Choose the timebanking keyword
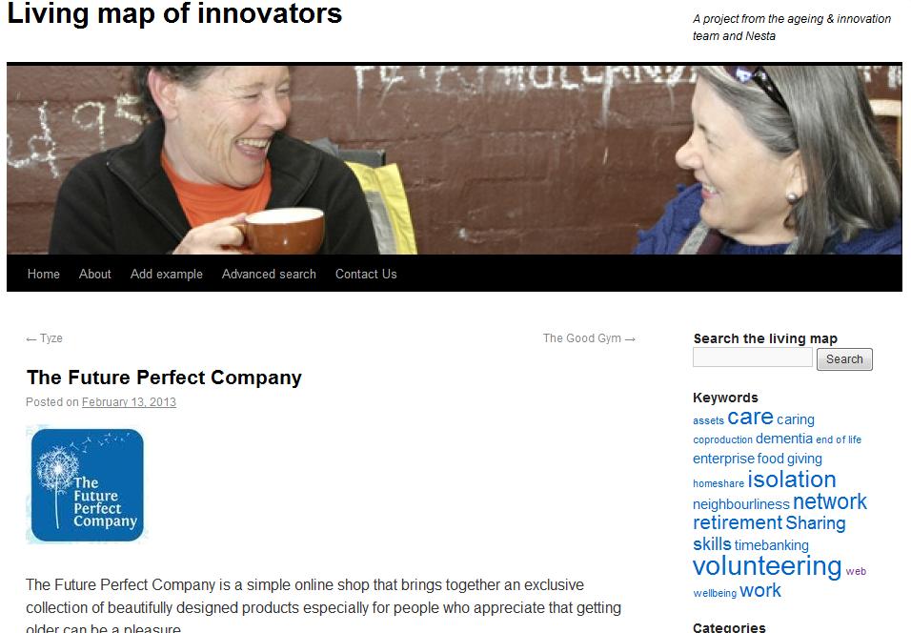The image size is (911, 633). pyautogui.click(x=772, y=545)
